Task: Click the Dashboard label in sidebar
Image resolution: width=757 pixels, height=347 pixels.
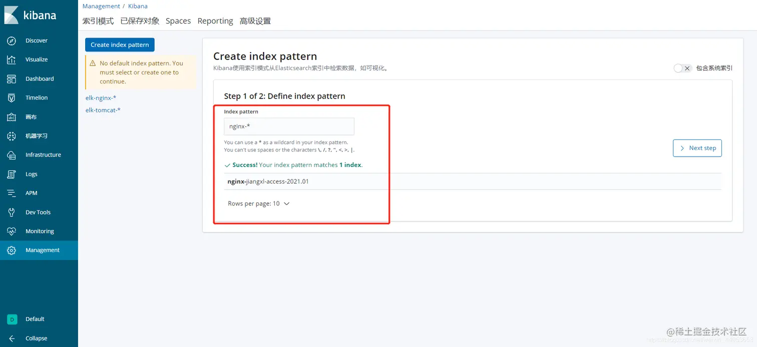Action: click(40, 78)
